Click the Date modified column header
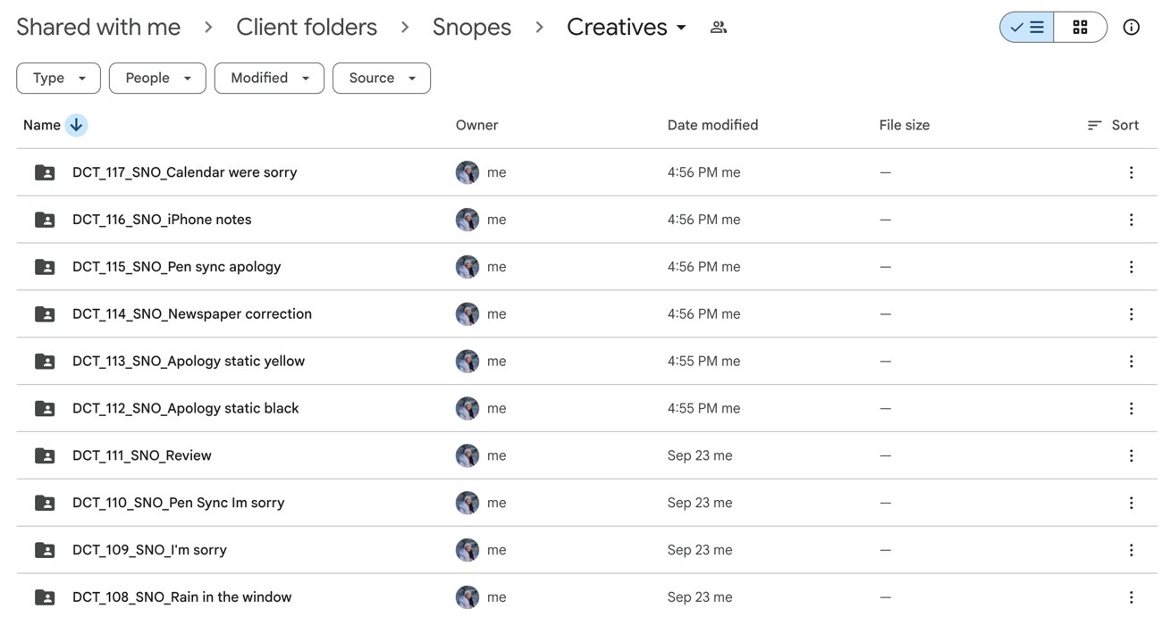1162x617 pixels. click(712, 125)
